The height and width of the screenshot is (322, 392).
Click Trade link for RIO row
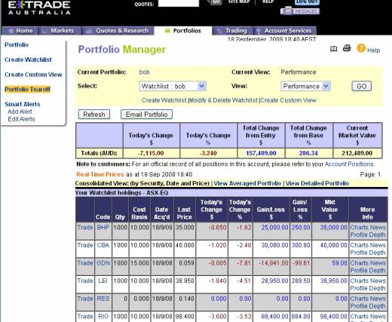(85, 317)
